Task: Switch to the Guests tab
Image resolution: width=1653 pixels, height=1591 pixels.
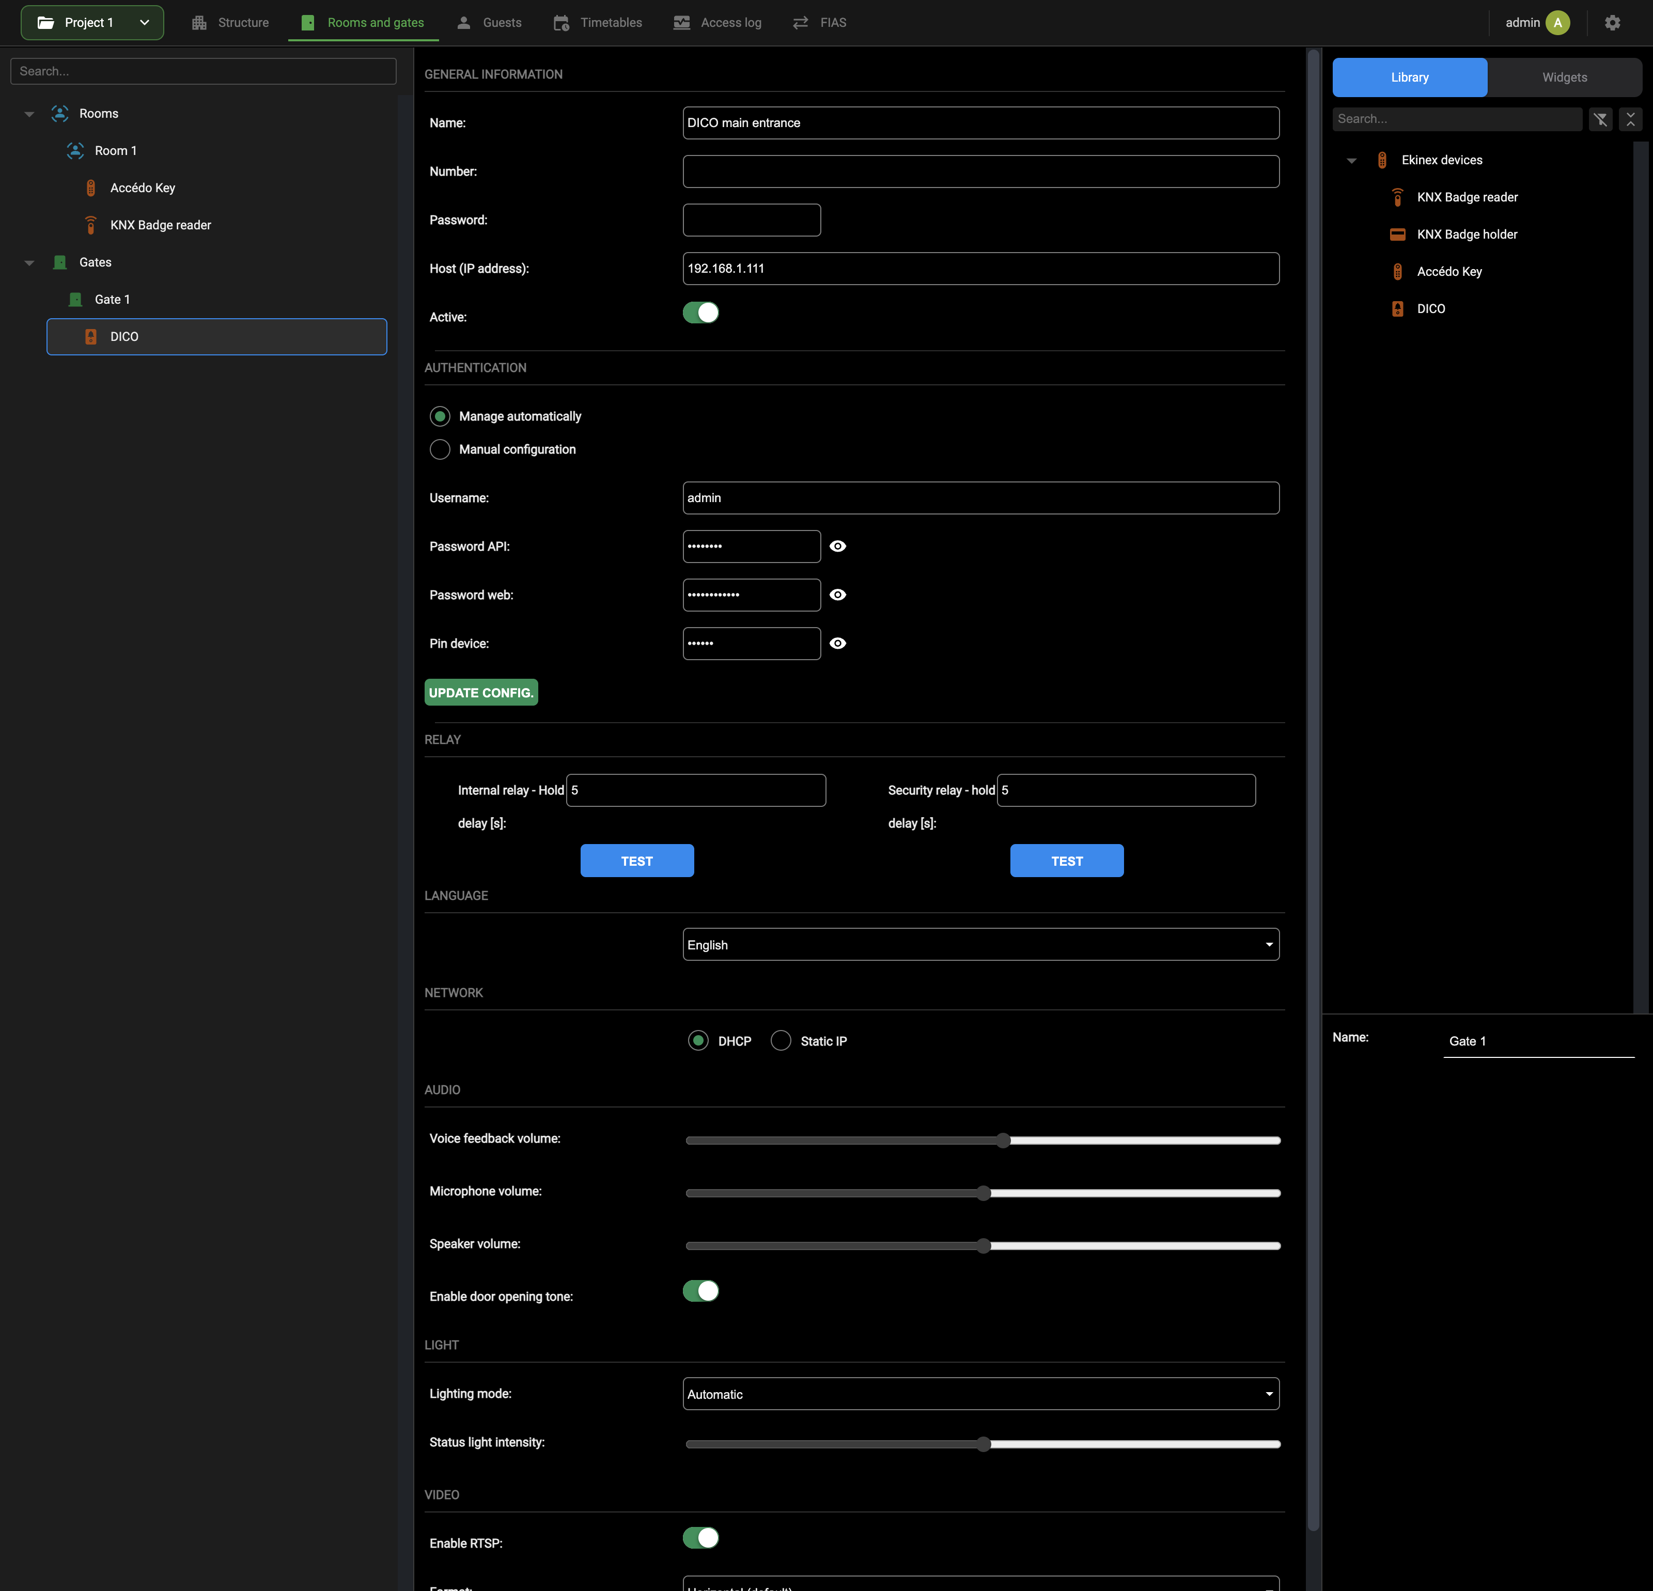Action: (489, 23)
